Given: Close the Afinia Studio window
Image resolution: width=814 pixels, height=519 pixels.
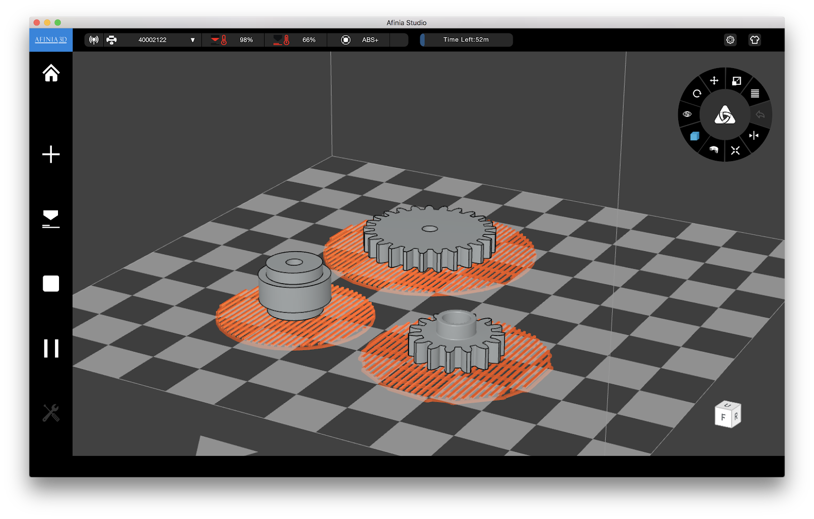Looking at the screenshot, I should [37, 22].
